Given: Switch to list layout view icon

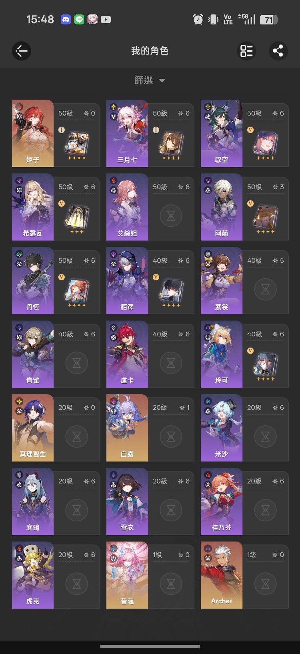Looking at the screenshot, I should [x=246, y=51].
